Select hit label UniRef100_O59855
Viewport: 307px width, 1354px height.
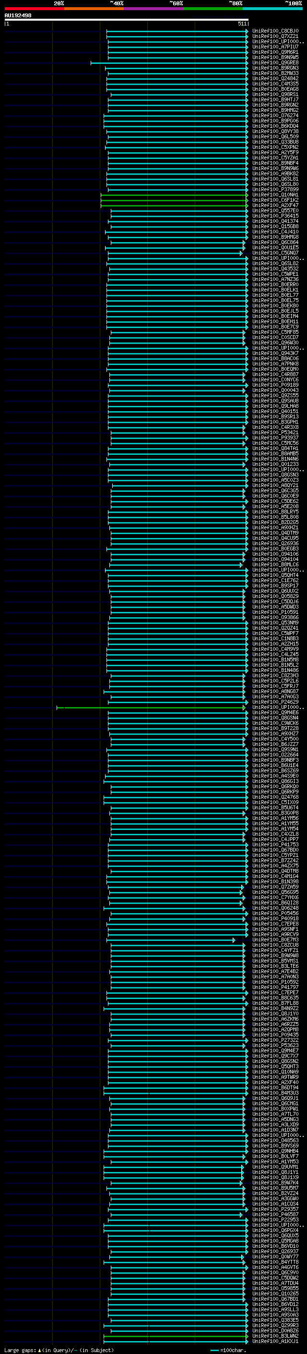click(x=275, y=1288)
